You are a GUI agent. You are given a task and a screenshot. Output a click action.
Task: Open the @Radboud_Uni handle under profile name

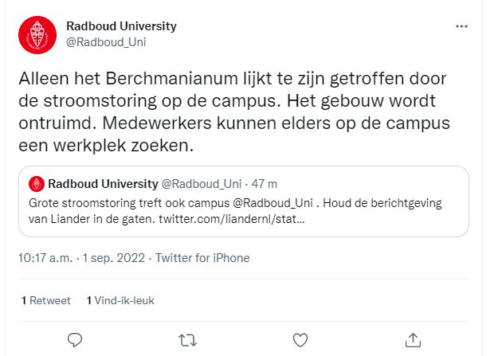(106, 42)
